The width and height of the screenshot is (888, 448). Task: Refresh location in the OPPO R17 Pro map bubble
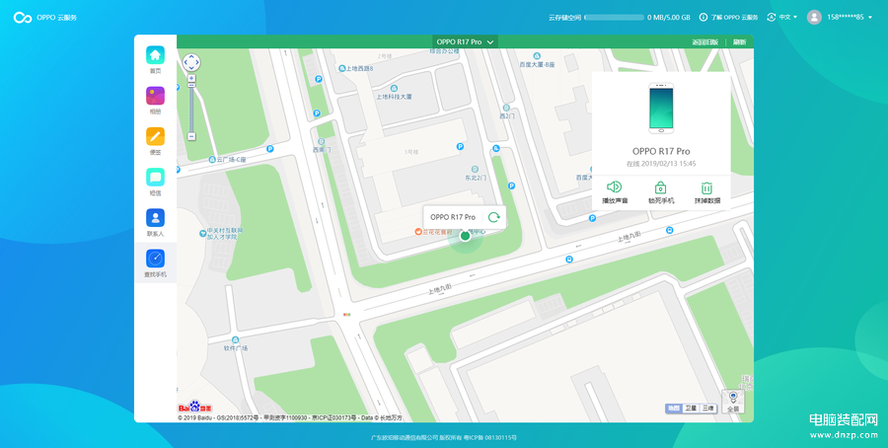point(494,217)
